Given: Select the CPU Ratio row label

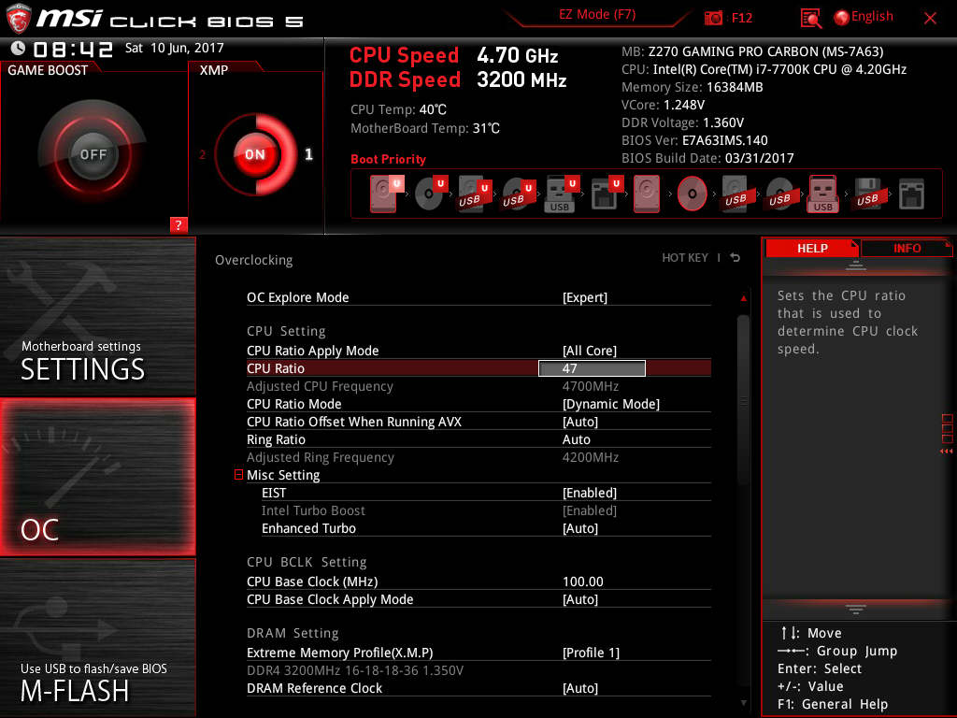Looking at the screenshot, I should (x=276, y=368).
